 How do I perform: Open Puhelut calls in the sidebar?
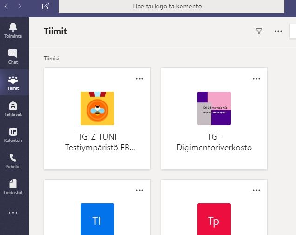13,161
